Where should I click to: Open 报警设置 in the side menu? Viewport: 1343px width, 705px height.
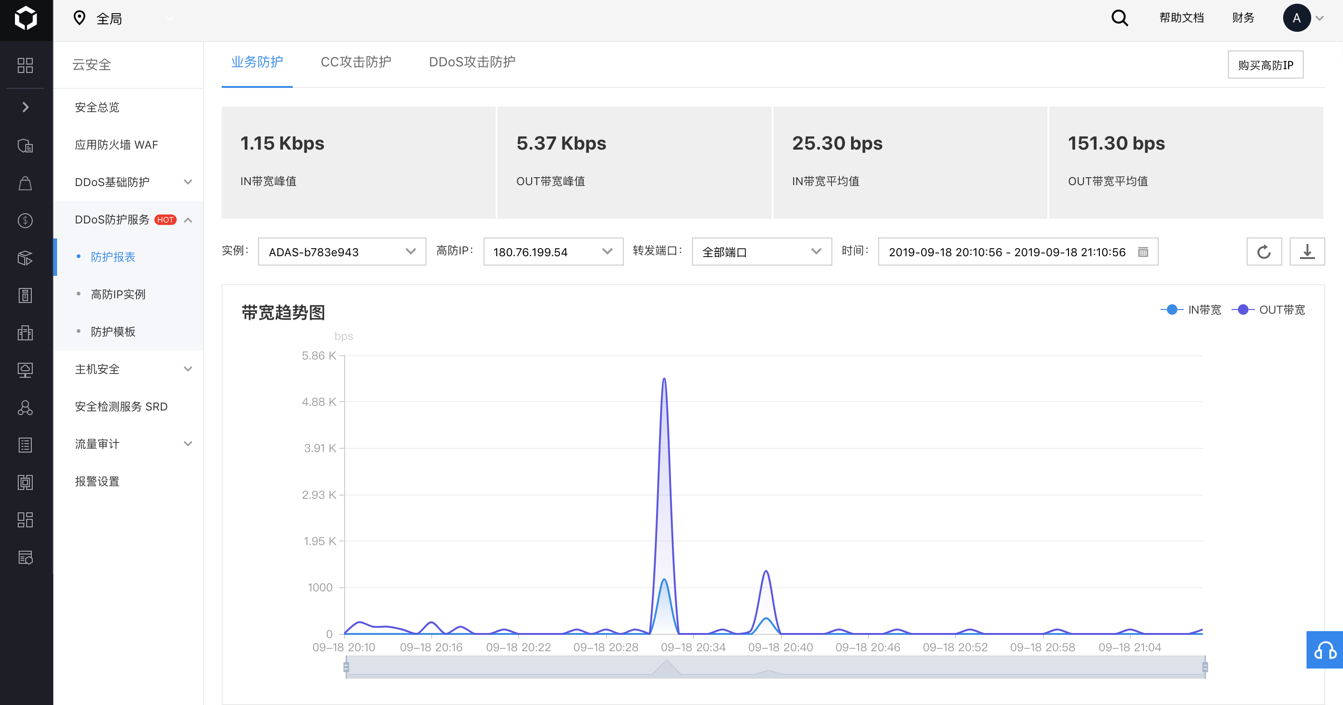click(97, 482)
